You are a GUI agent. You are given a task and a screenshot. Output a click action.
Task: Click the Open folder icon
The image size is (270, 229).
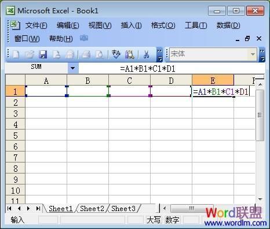30,54
